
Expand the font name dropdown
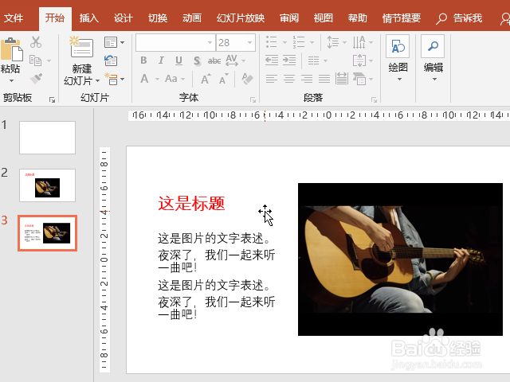[210, 42]
